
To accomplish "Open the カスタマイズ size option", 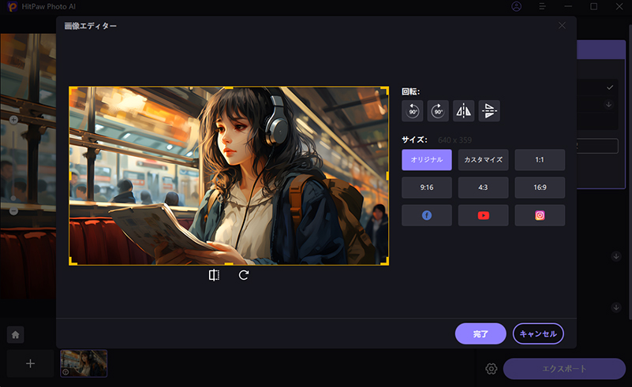I will pos(483,160).
